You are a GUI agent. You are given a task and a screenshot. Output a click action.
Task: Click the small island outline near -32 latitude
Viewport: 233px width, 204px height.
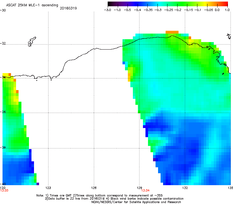[32, 42]
